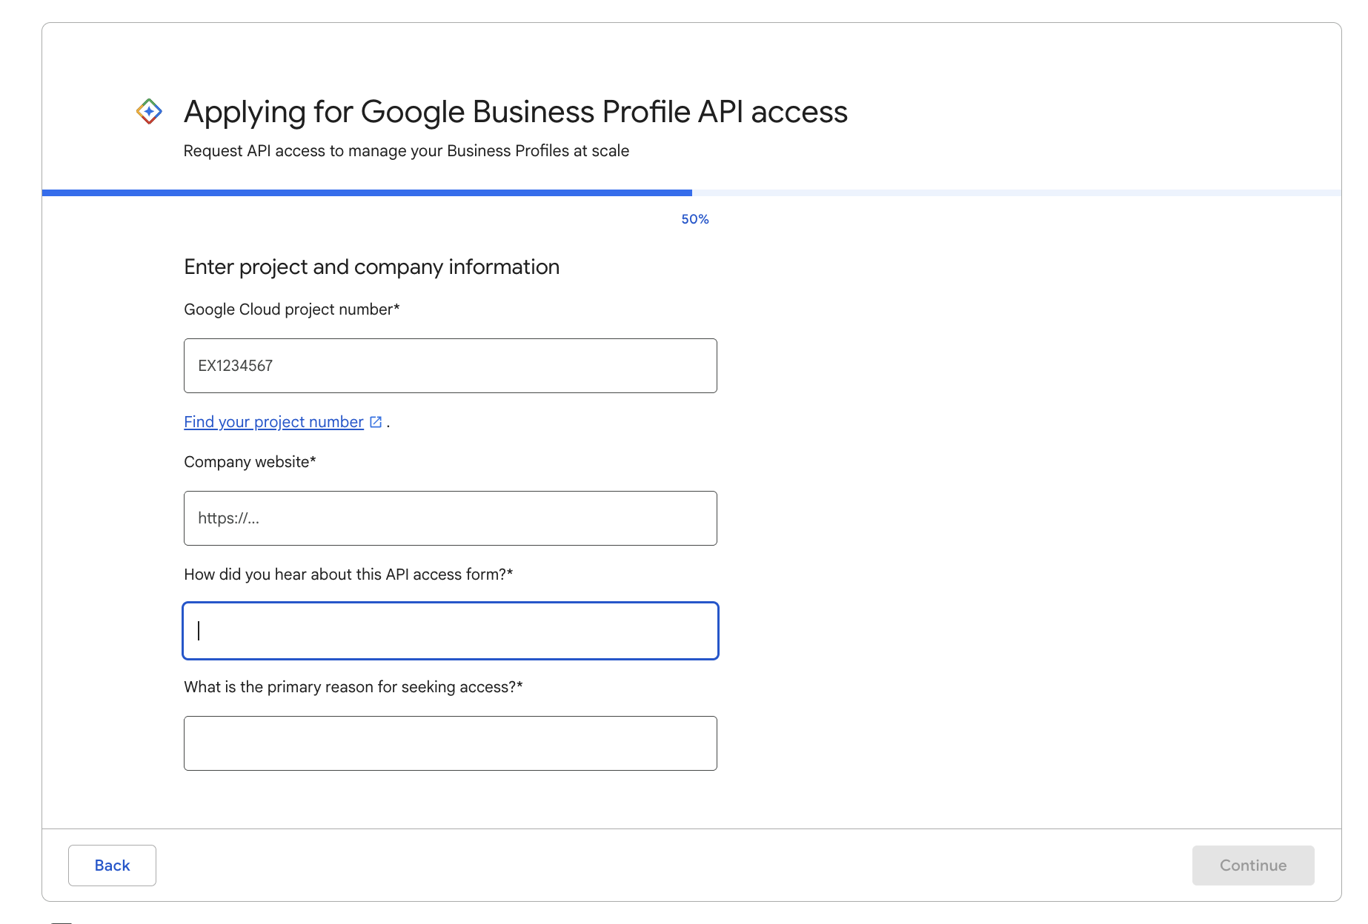Open the "Find your project number" link
The width and height of the screenshot is (1368, 924).
coord(273,421)
